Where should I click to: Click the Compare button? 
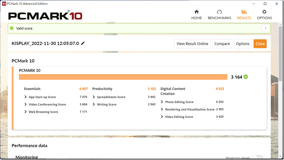click(x=222, y=44)
